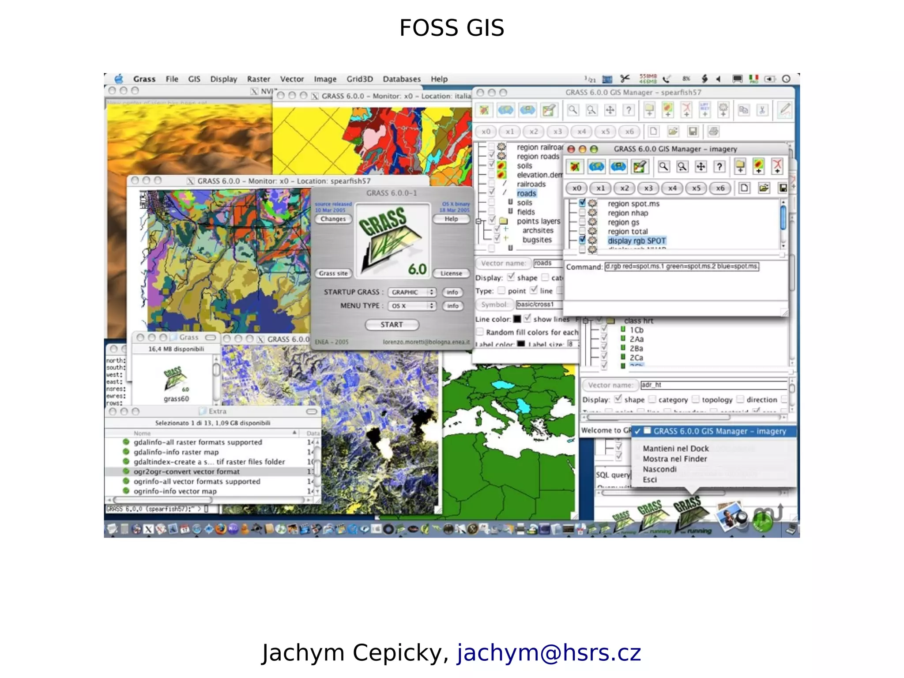Screen dimensions: 904x678
Task: Open the MENU TYPE OS X dropdown
Action: tap(412, 306)
